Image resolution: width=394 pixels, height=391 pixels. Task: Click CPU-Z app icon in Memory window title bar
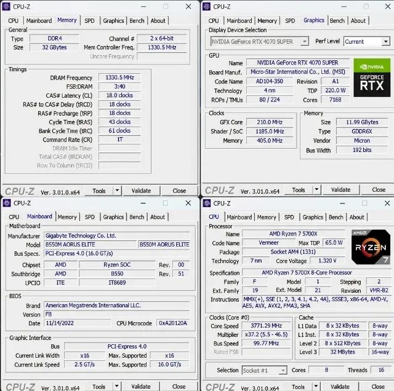click(x=6, y=7)
